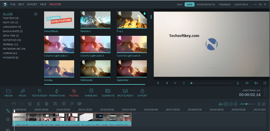This screenshot has height=131, width=270.
Task: Open the crop tool icon
Action: pos(55,104)
